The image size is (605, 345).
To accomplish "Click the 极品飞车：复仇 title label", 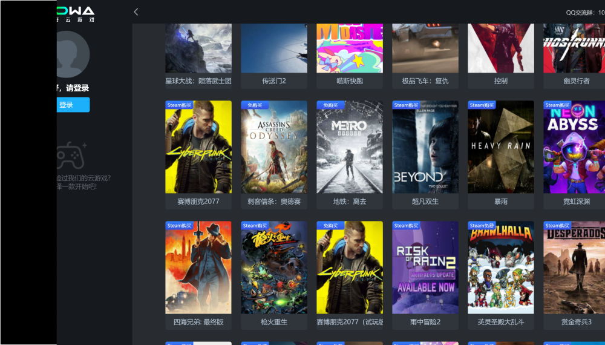I will 425,81.
